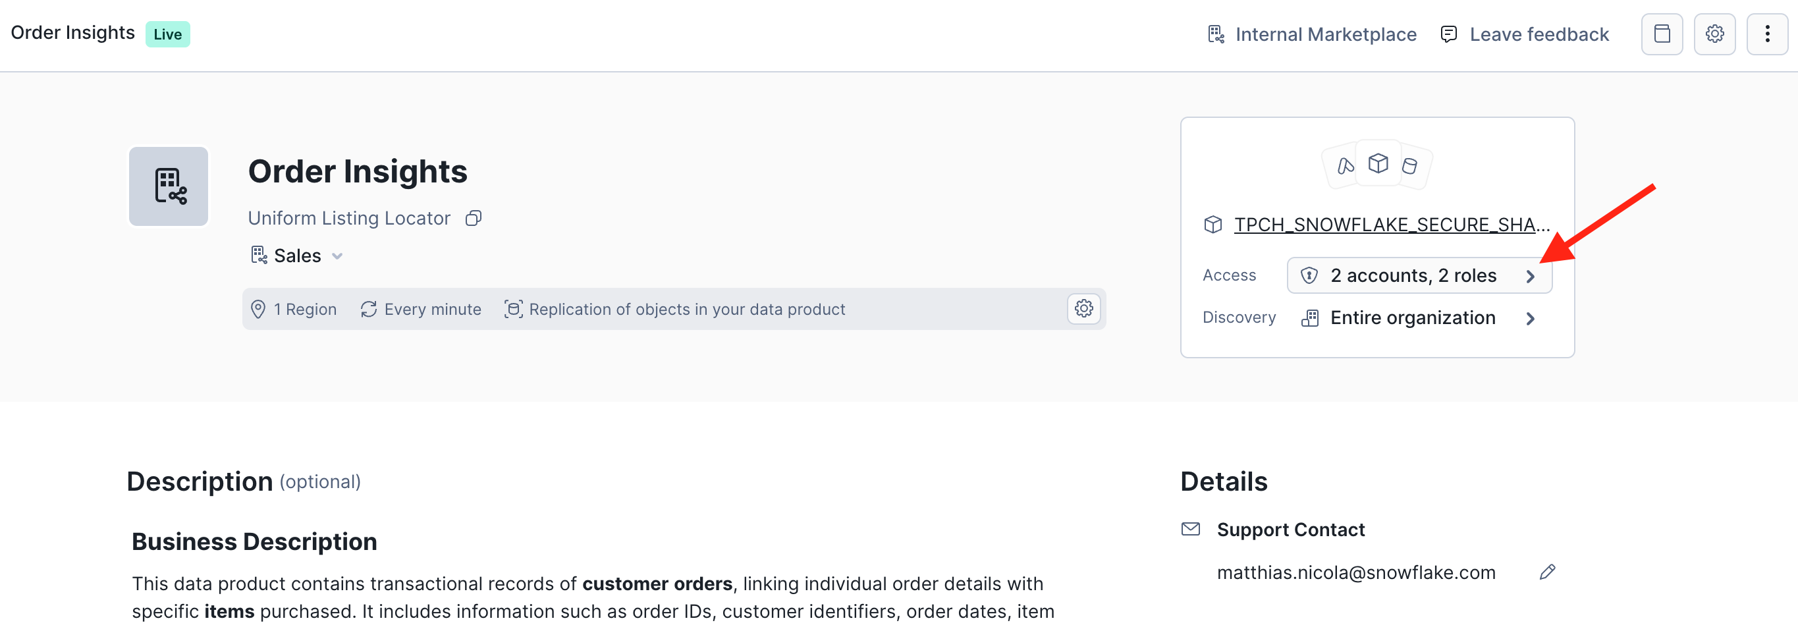Open the TPCH_SNOWFLAKE_SECURE_SHA data product link

(1391, 225)
